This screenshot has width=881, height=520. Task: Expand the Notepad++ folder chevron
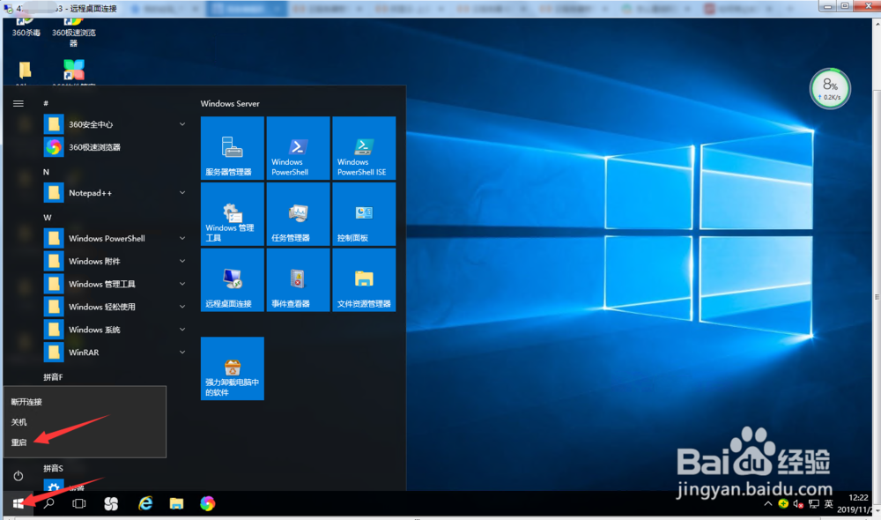(x=182, y=193)
